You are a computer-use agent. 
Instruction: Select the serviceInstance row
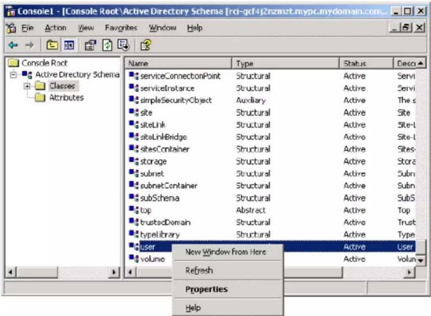click(270, 88)
